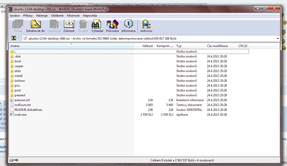The width and height of the screenshot is (287, 166).
Task: Go up one folder level
Action: pyautogui.click(x=14, y=38)
